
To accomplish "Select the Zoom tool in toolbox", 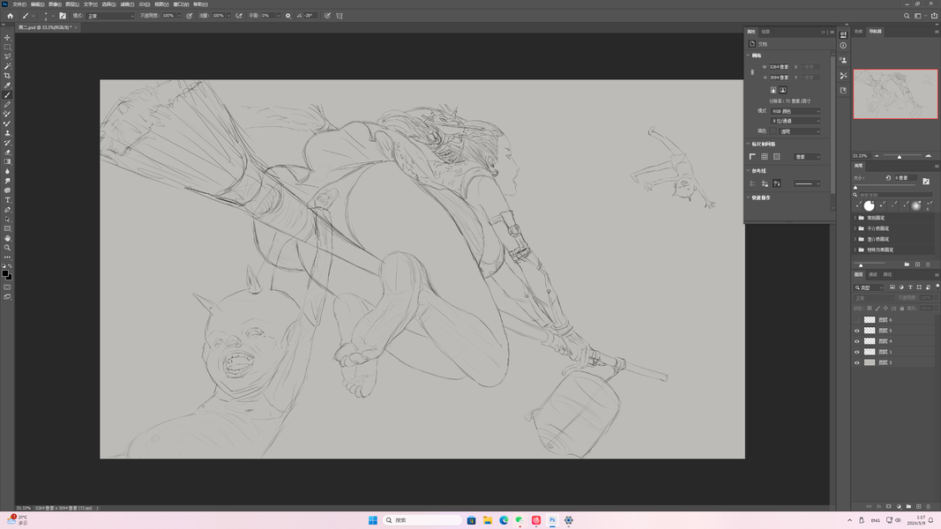I will (x=7, y=248).
